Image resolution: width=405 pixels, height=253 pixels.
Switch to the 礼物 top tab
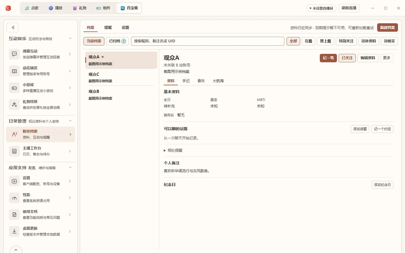tap(80, 8)
